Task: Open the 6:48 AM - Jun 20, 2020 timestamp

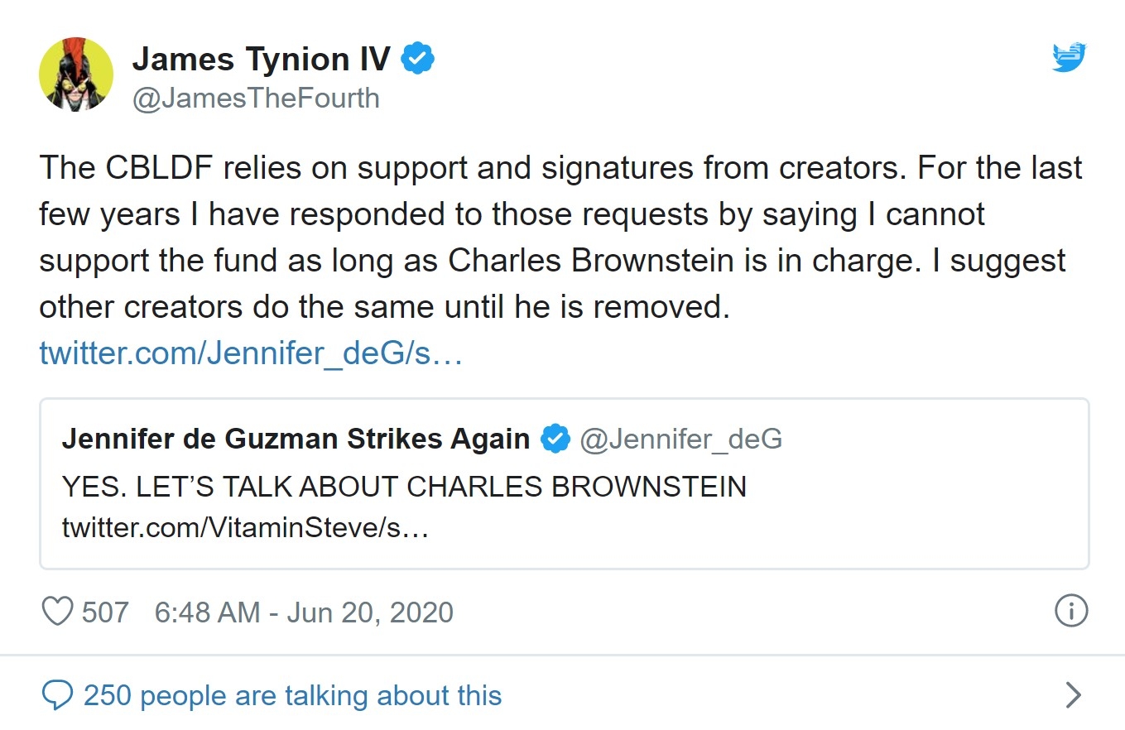Action: click(x=304, y=612)
